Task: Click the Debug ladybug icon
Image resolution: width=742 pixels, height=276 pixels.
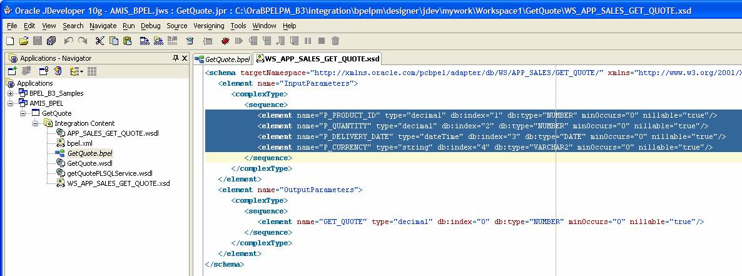Action: click(x=225, y=41)
